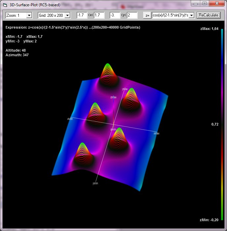Viewport: 227px width, 231px height.
Task: Click the xMin axis label on plot
Action: [70, 119]
